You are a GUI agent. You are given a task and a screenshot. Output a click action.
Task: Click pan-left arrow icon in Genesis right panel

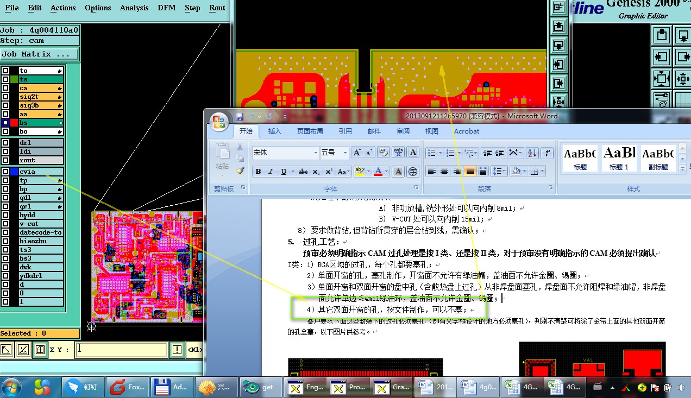coord(662,56)
